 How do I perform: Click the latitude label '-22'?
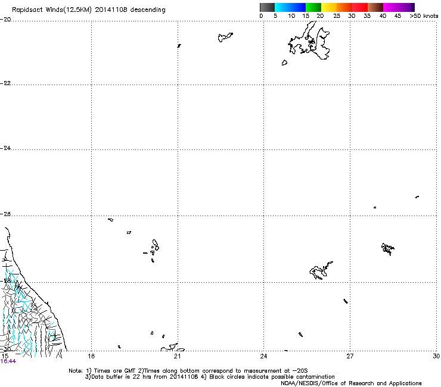(5, 83)
